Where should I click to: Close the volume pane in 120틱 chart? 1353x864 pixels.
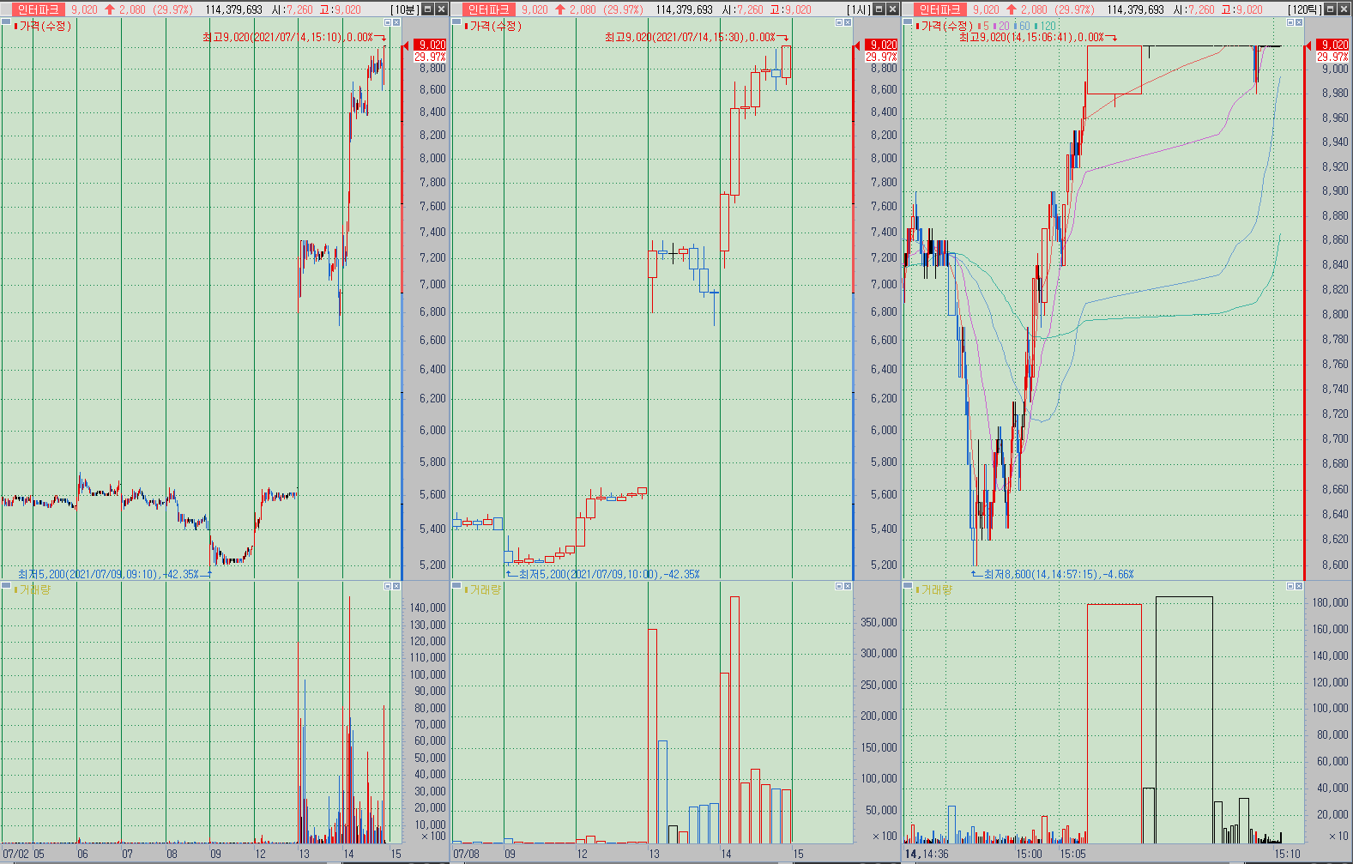pyautogui.click(x=1299, y=586)
